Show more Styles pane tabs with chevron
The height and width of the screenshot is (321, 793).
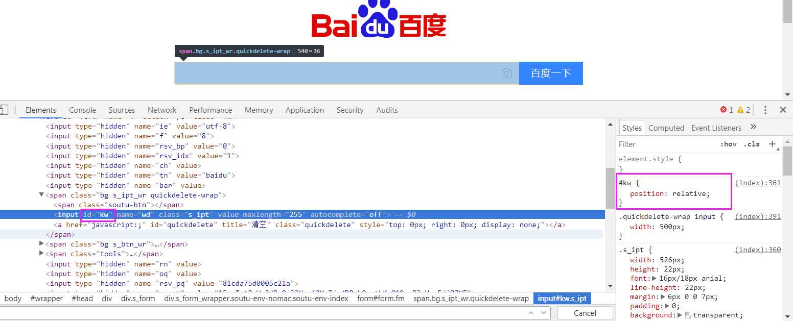click(x=753, y=127)
